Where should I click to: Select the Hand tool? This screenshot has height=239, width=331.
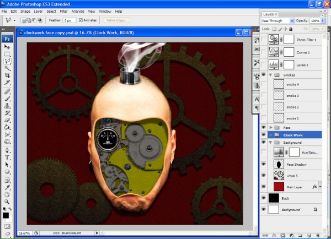tap(7, 194)
